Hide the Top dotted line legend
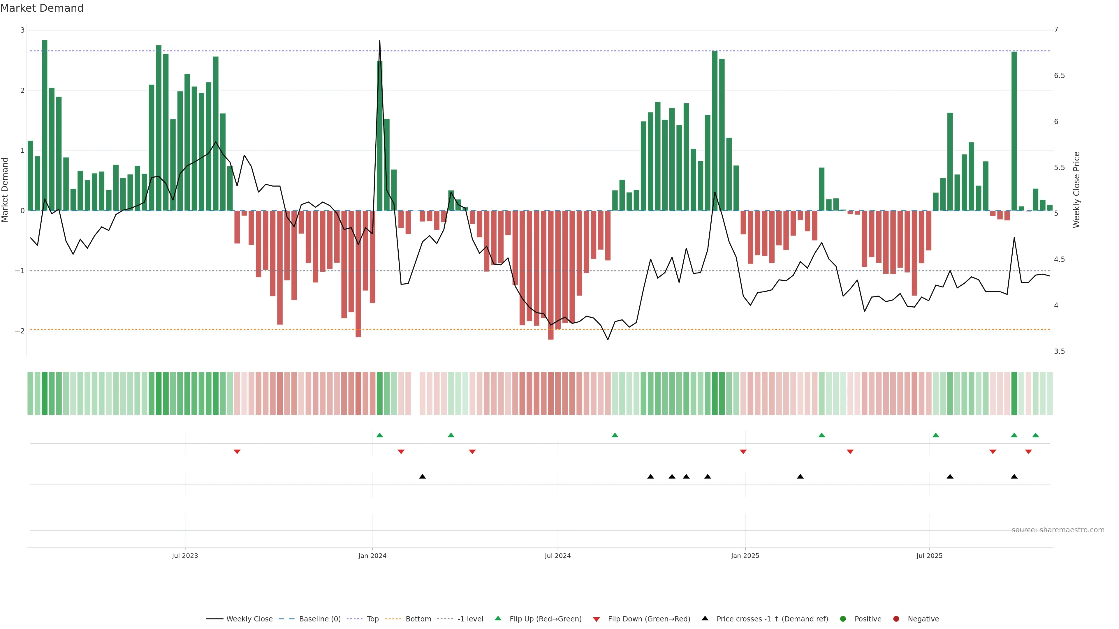 372,619
